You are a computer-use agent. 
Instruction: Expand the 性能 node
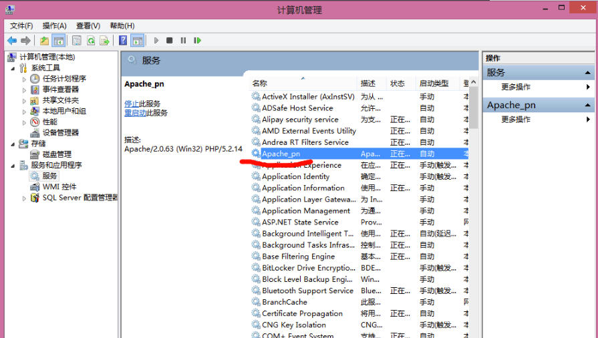click(24, 122)
